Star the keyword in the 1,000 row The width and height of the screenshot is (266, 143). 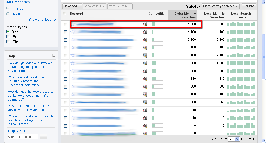coord(72,63)
